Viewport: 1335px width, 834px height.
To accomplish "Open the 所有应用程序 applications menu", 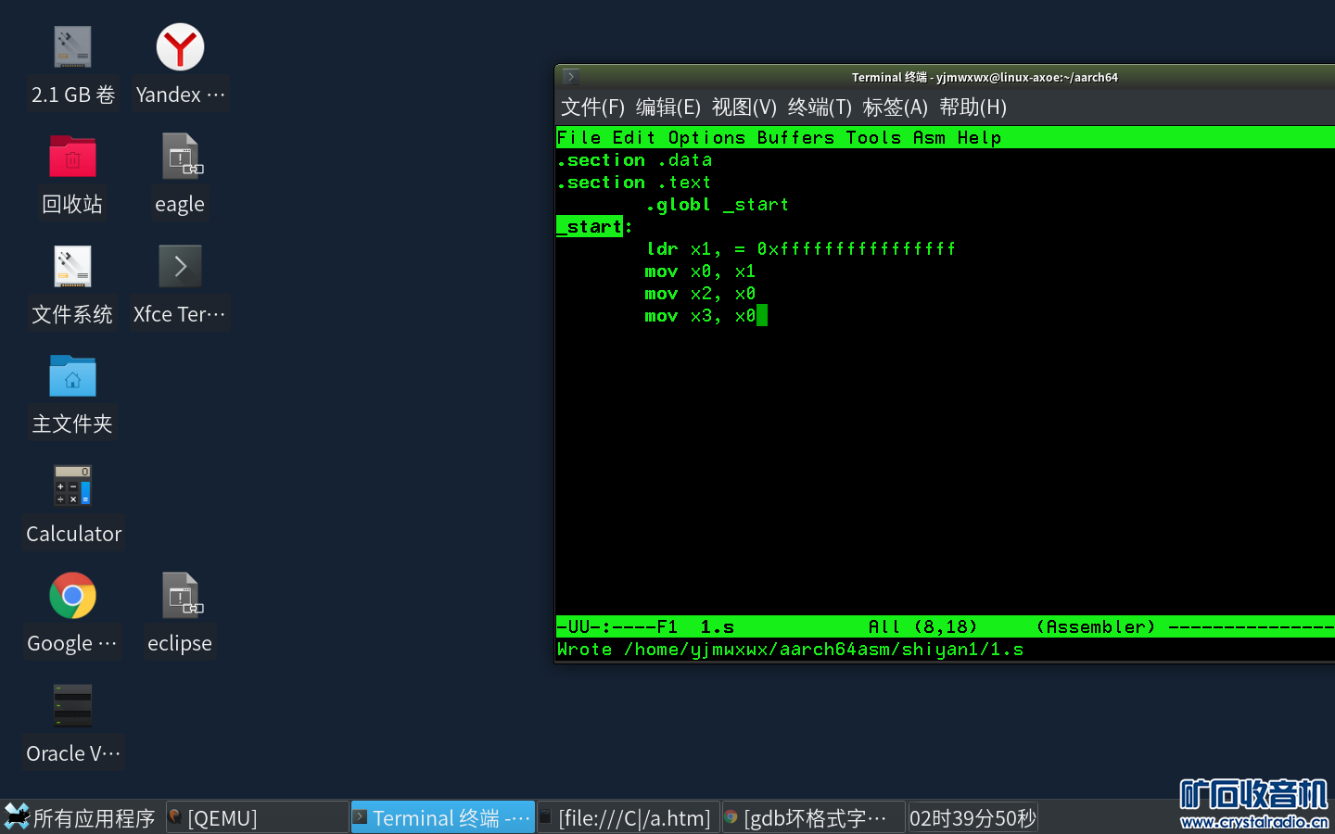I will [80, 817].
